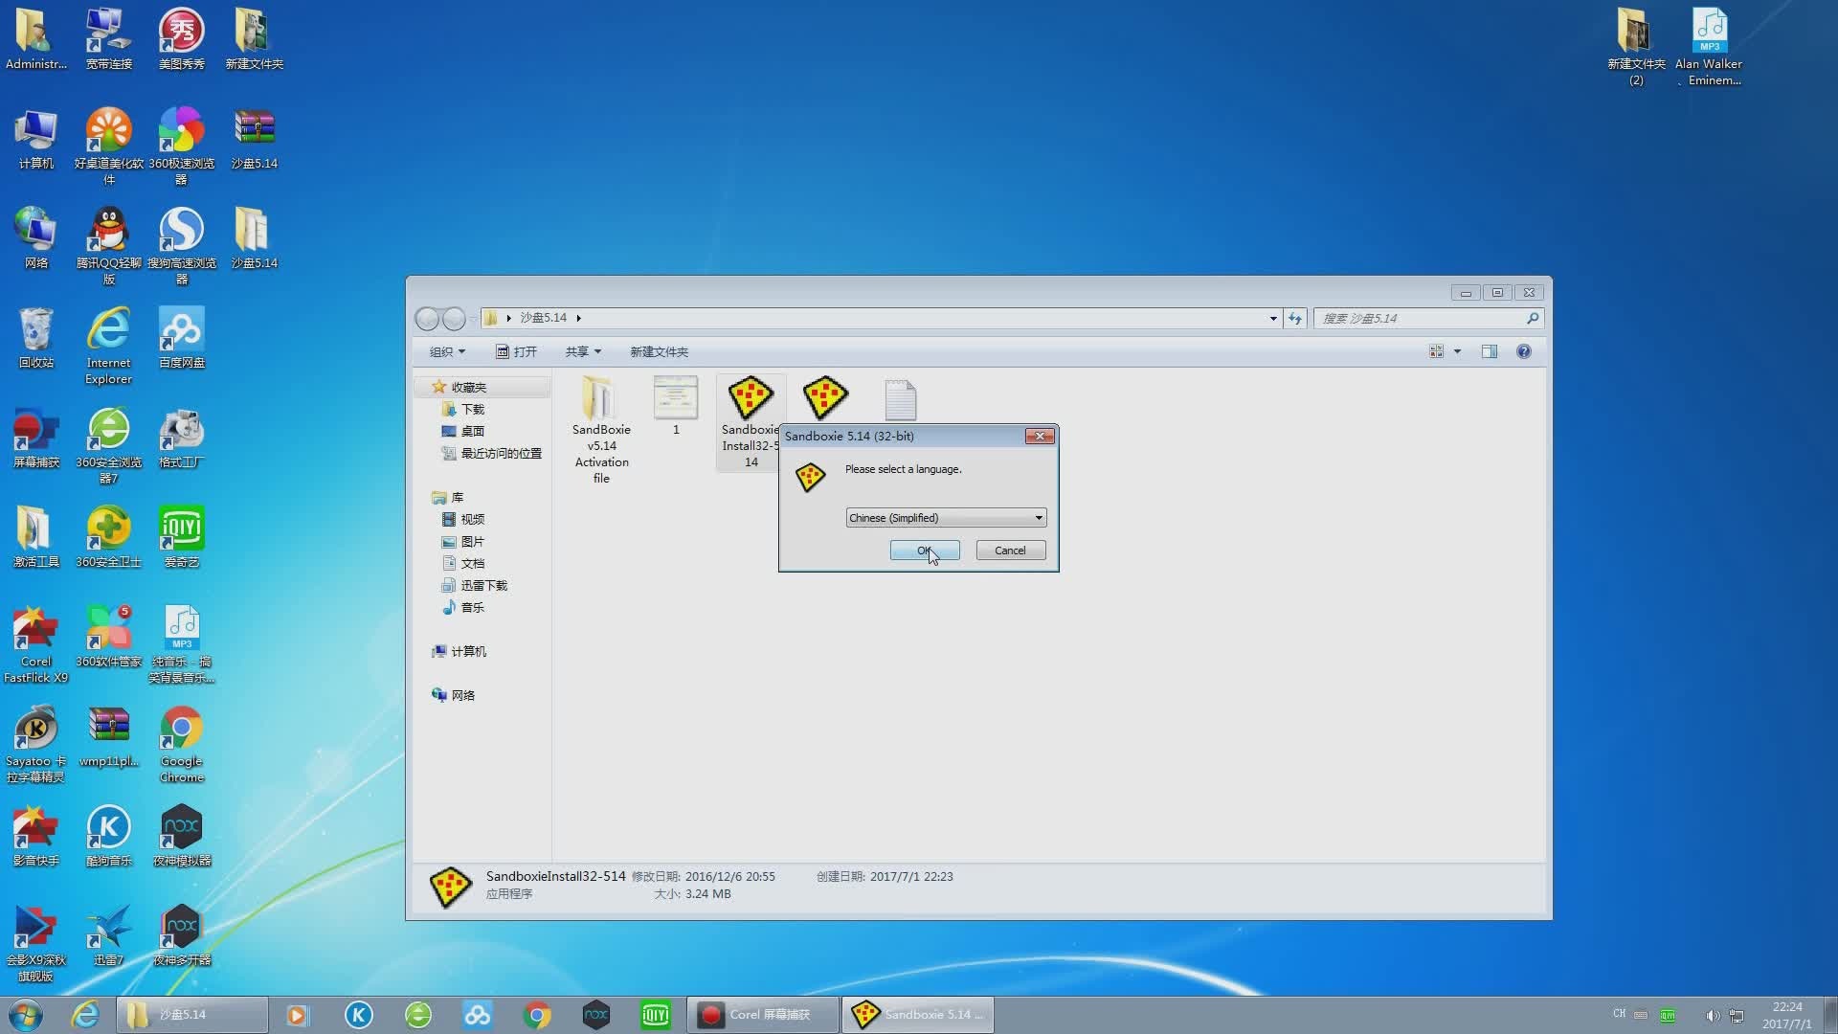
Task: Select the 沙盘5.14 archive desktop icon
Action: [x=255, y=140]
